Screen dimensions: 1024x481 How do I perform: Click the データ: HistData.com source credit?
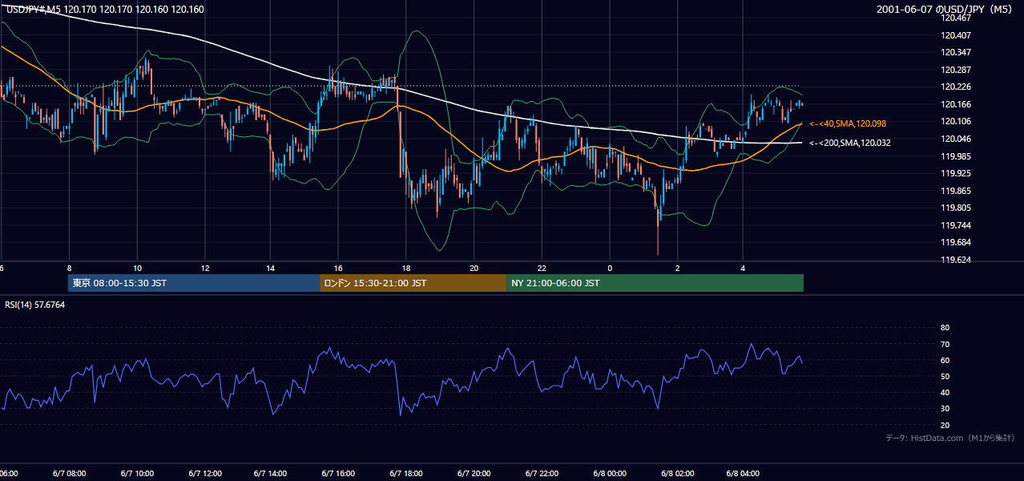pos(950,438)
